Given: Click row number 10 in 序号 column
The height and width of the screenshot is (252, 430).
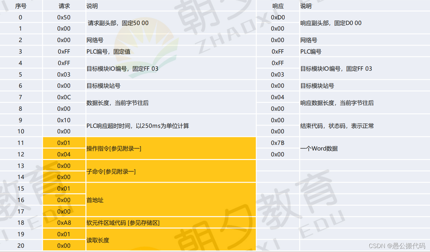Looking at the screenshot, I should [21, 131].
